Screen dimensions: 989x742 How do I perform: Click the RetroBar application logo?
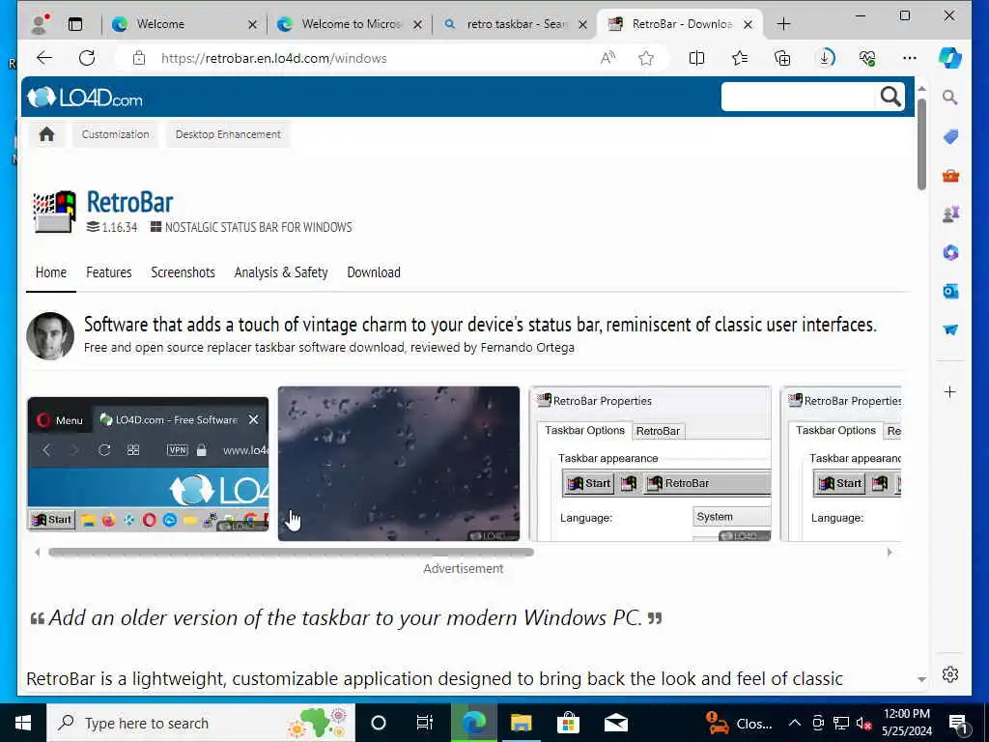click(x=54, y=212)
